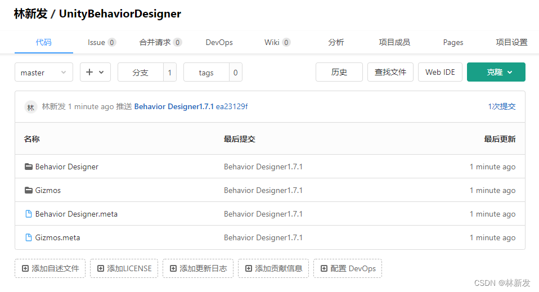This screenshot has width=539, height=292.
Task: Open the Gizmos folder name
Action: [48, 190]
